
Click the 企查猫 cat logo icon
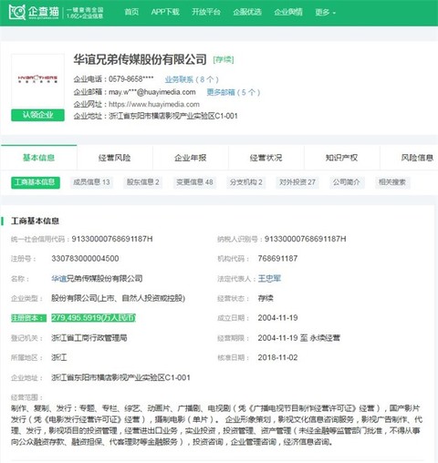coord(17,12)
